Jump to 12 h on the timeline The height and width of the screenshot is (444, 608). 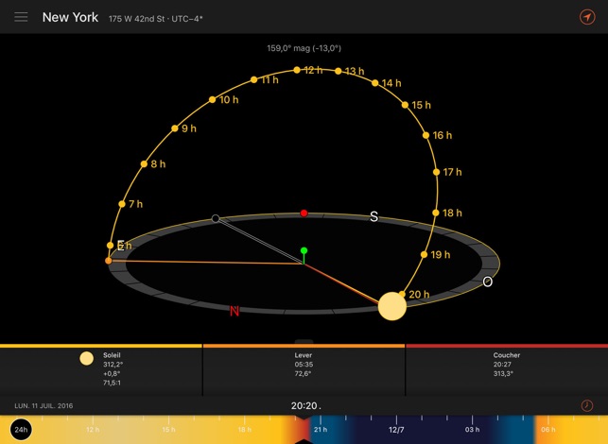pyautogui.click(x=93, y=429)
